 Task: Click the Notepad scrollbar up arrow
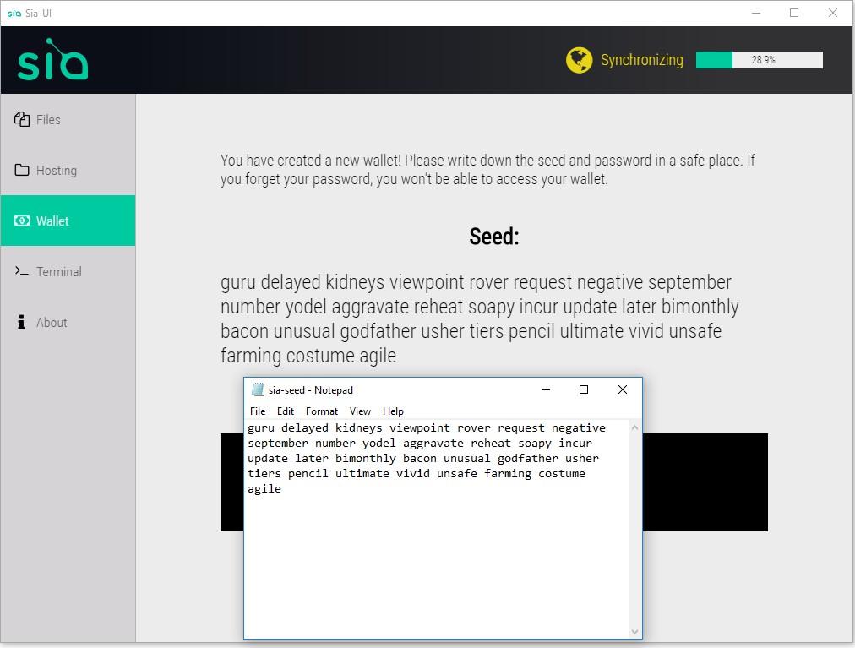(635, 427)
